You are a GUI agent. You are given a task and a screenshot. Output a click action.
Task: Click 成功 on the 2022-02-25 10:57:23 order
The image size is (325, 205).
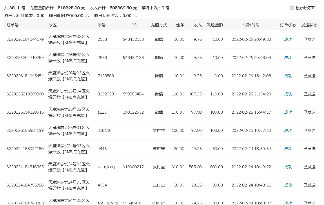(288, 130)
